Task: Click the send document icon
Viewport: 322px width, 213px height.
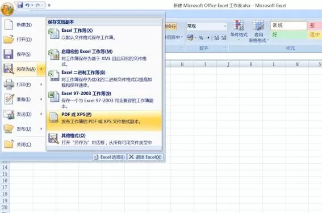Action: click(9, 114)
